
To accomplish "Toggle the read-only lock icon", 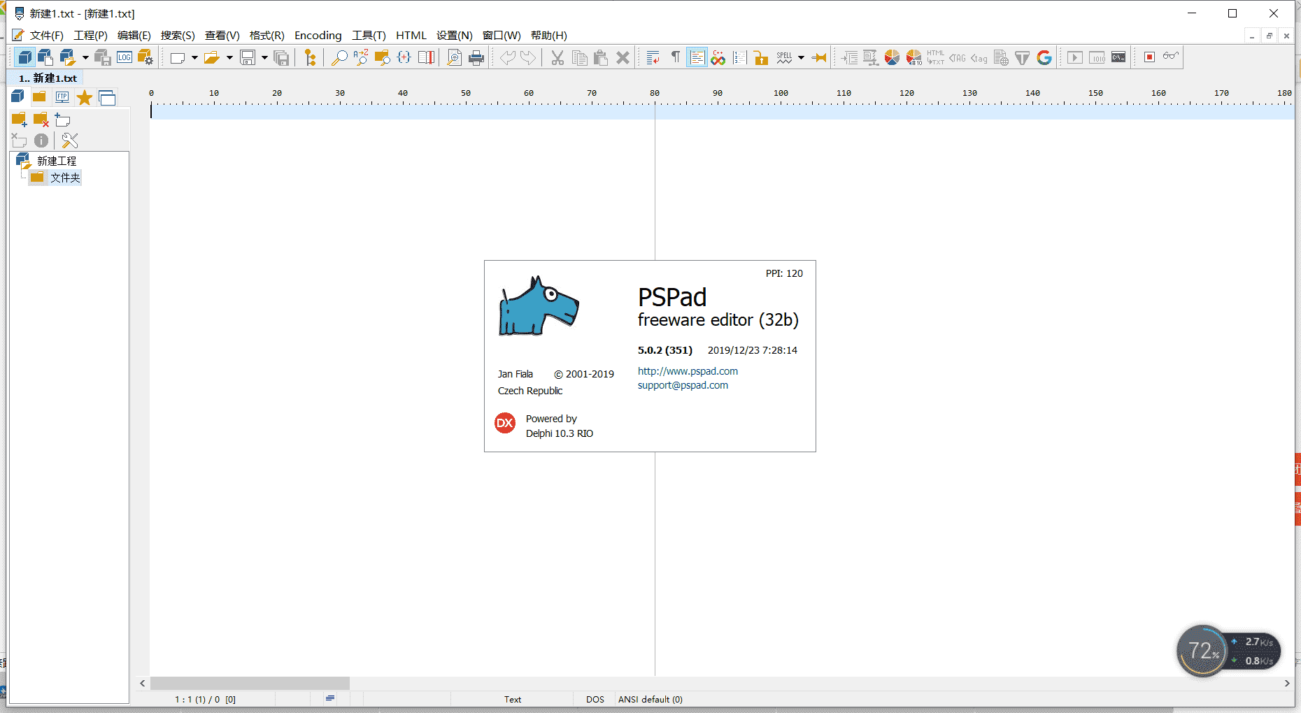I will 761,57.
